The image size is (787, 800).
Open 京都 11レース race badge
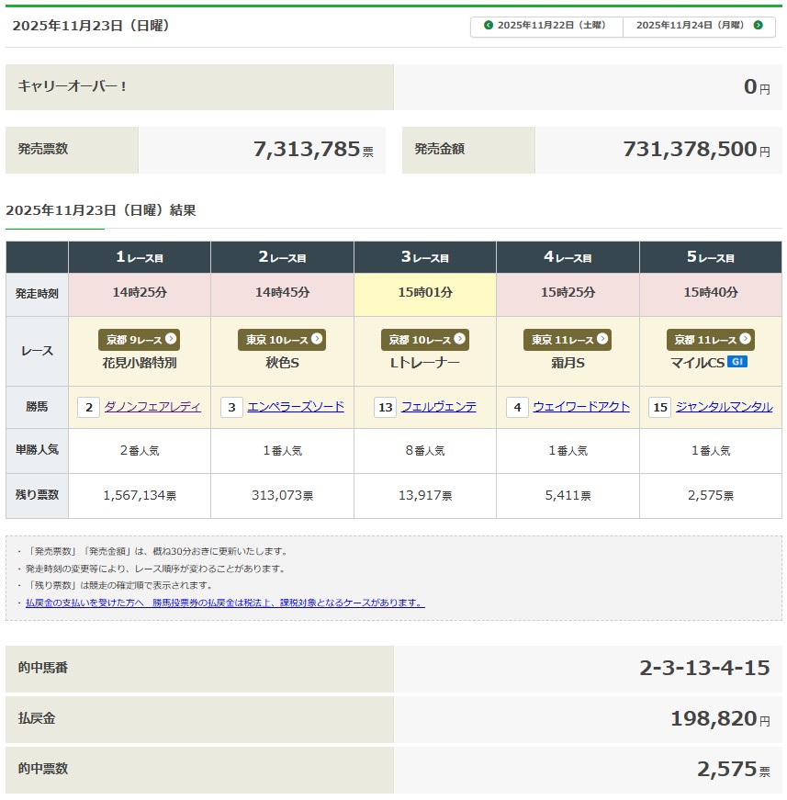(x=710, y=340)
